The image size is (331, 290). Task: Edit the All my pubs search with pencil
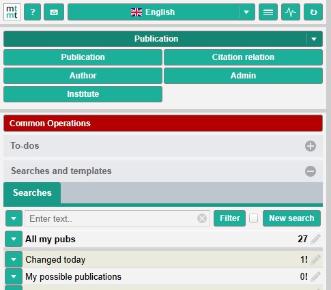[316, 239]
